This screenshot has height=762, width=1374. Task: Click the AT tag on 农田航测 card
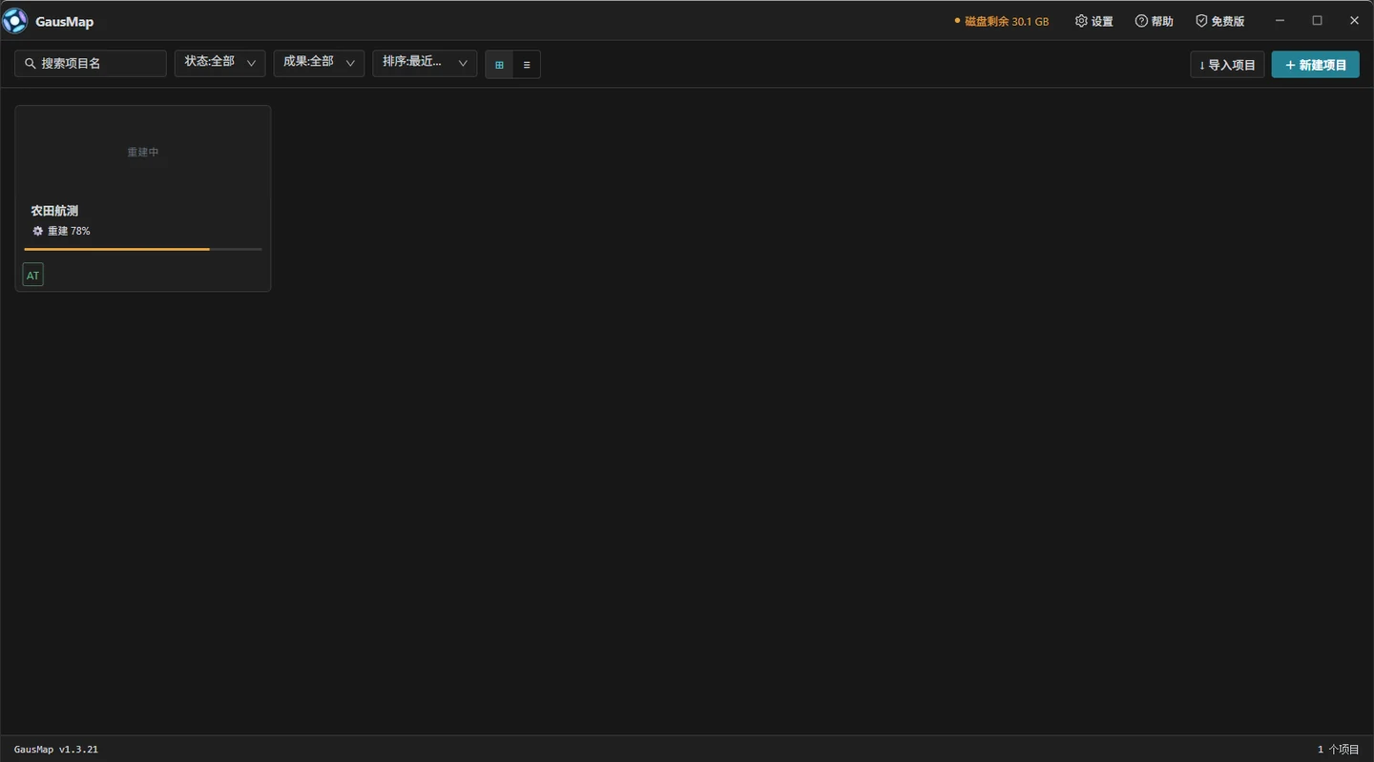point(33,276)
